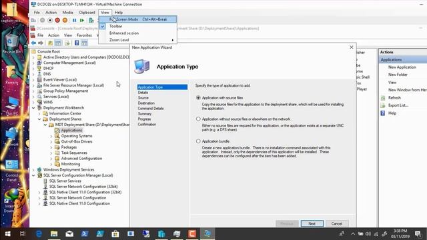Select the Applications tree node

[71, 131]
